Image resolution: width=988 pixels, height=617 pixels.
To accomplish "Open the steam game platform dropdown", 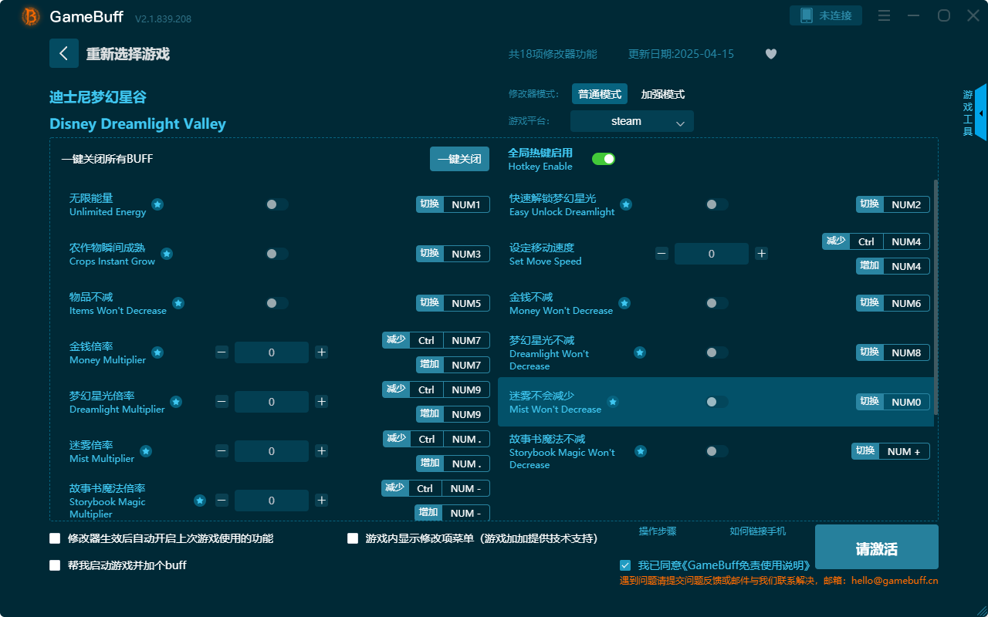I will [x=632, y=121].
